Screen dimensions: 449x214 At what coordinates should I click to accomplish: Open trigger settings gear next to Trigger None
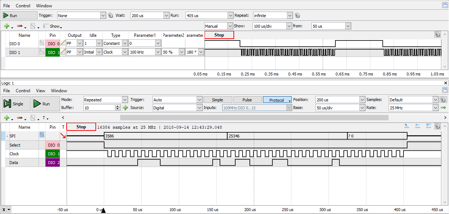point(111,16)
